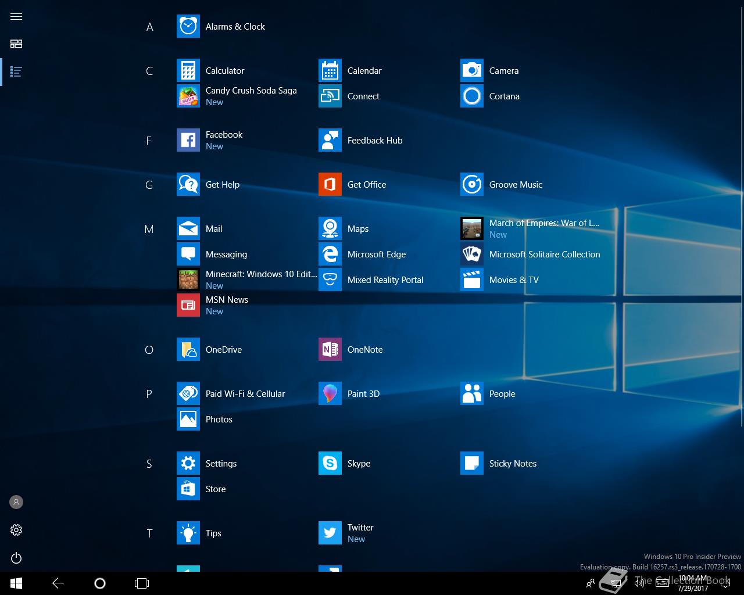Open the Photos app icon
Viewport: 744px width, 595px height.
pos(188,420)
